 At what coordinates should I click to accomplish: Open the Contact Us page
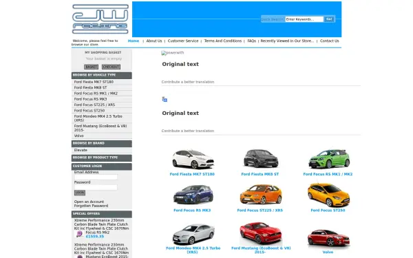pyautogui.click(x=330, y=41)
